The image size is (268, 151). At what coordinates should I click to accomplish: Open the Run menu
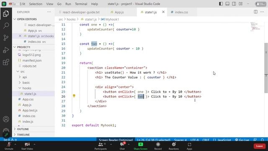(68, 4)
